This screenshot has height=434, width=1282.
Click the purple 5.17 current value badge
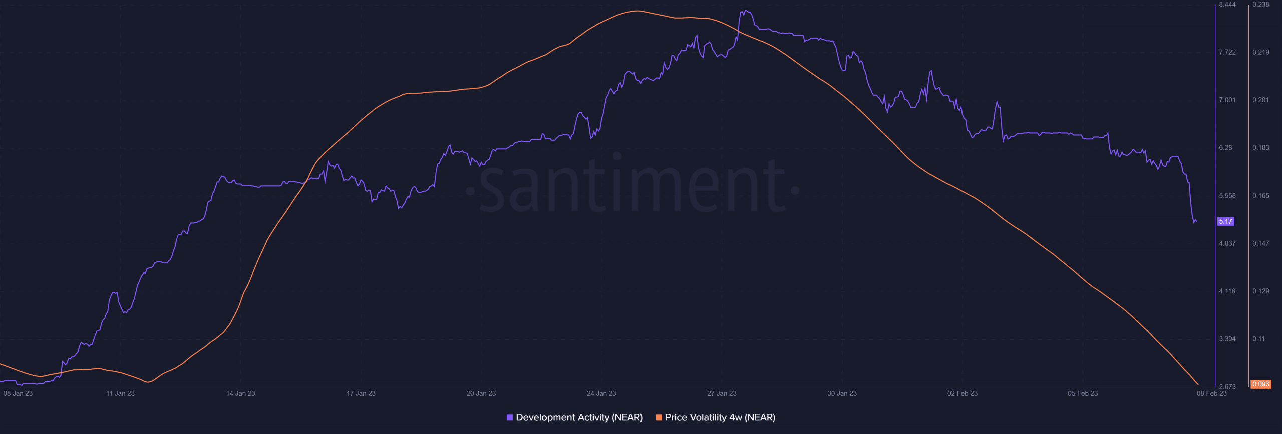coord(1225,221)
